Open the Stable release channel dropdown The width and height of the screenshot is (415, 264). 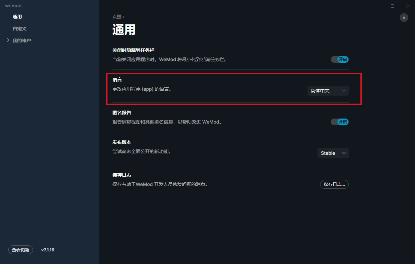333,153
